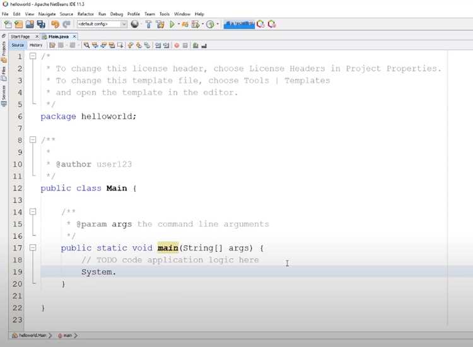Click the find selection magnifier icon
Image resolution: width=473 pixels, height=347 pixels.
(x=86, y=45)
